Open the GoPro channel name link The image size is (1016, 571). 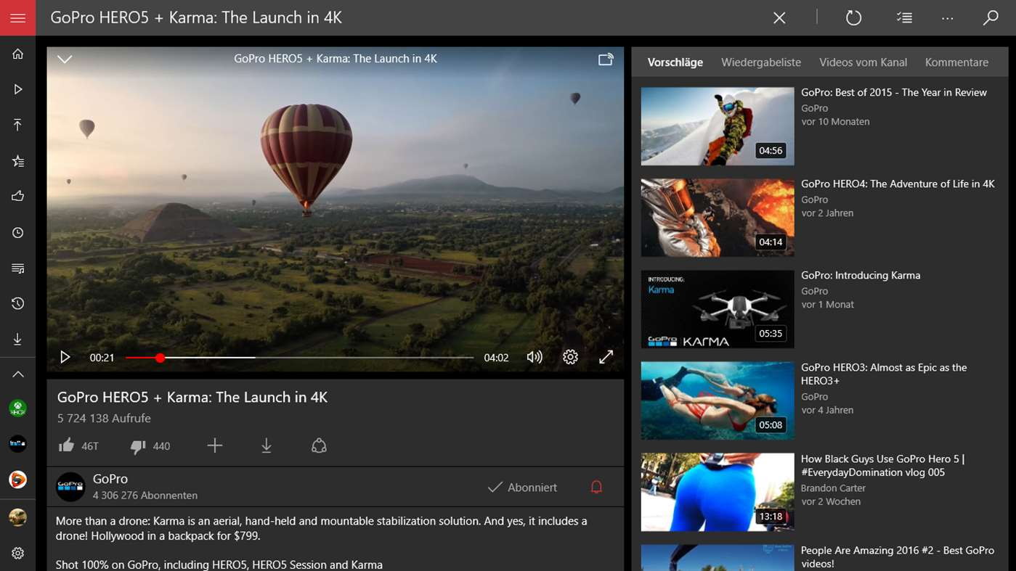(x=110, y=479)
